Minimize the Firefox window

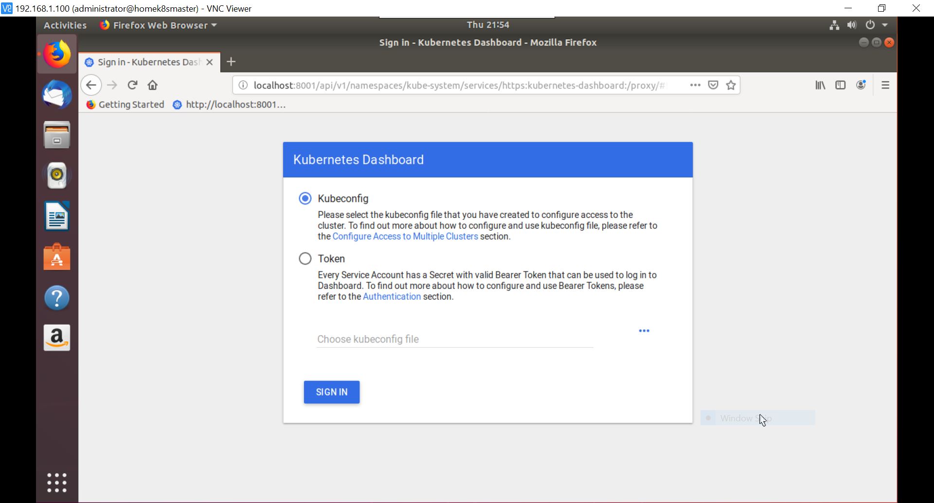coord(863,42)
